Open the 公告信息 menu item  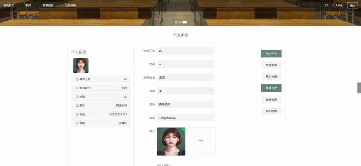point(70,5)
